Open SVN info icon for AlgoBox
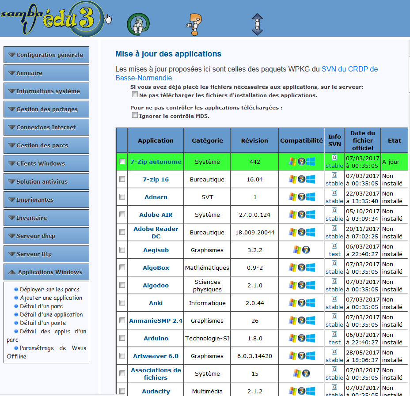This screenshot has width=410, height=396. coord(334,263)
